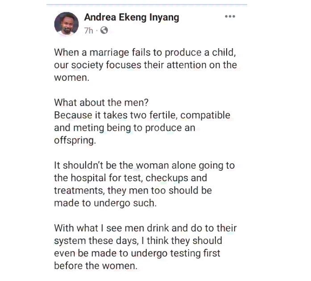Click the line starting "our society focuses"
The width and height of the screenshot is (311, 281).
point(145,65)
